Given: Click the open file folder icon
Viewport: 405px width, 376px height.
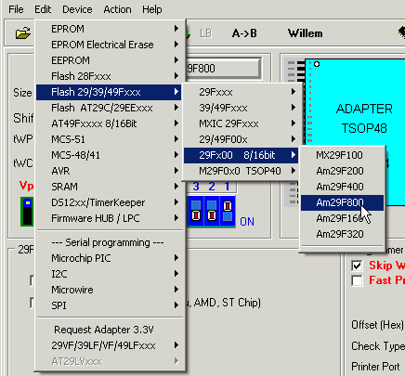Looking at the screenshot, I should pyautogui.click(x=23, y=33).
